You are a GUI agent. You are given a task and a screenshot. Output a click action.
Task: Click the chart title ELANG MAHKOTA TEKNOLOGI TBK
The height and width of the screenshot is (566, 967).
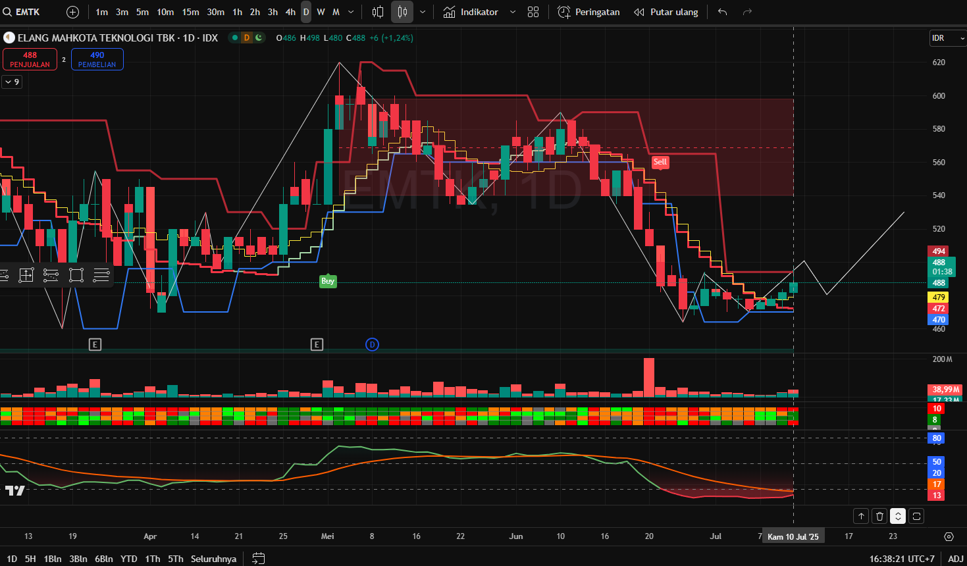pyautogui.click(x=96, y=38)
